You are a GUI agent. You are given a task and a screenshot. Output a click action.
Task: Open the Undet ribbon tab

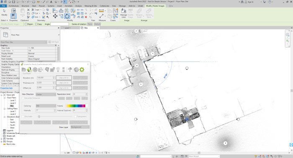(x=141, y=6)
